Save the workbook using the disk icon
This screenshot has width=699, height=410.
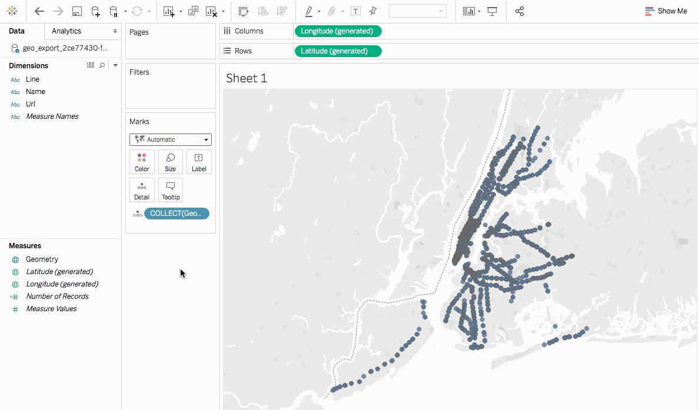pyautogui.click(x=76, y=11)
